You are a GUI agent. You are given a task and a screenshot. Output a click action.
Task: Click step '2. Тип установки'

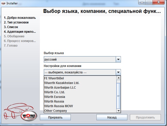click(16, 22)
